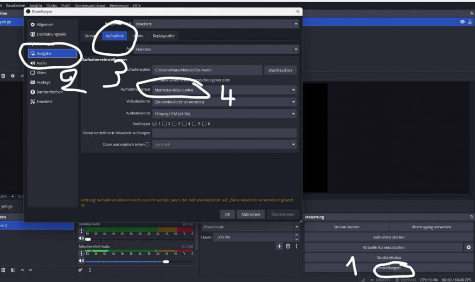Enable Audiospur track 2
Image resolution: width=475 pixels, height=282 pixels.
(x=165, y=124)
